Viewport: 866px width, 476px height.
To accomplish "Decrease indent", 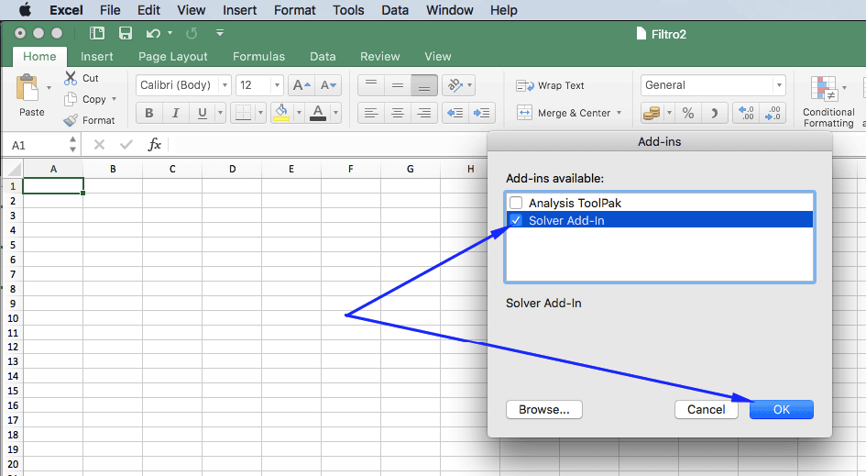I will pyautogui.click(x=455, y=114).
